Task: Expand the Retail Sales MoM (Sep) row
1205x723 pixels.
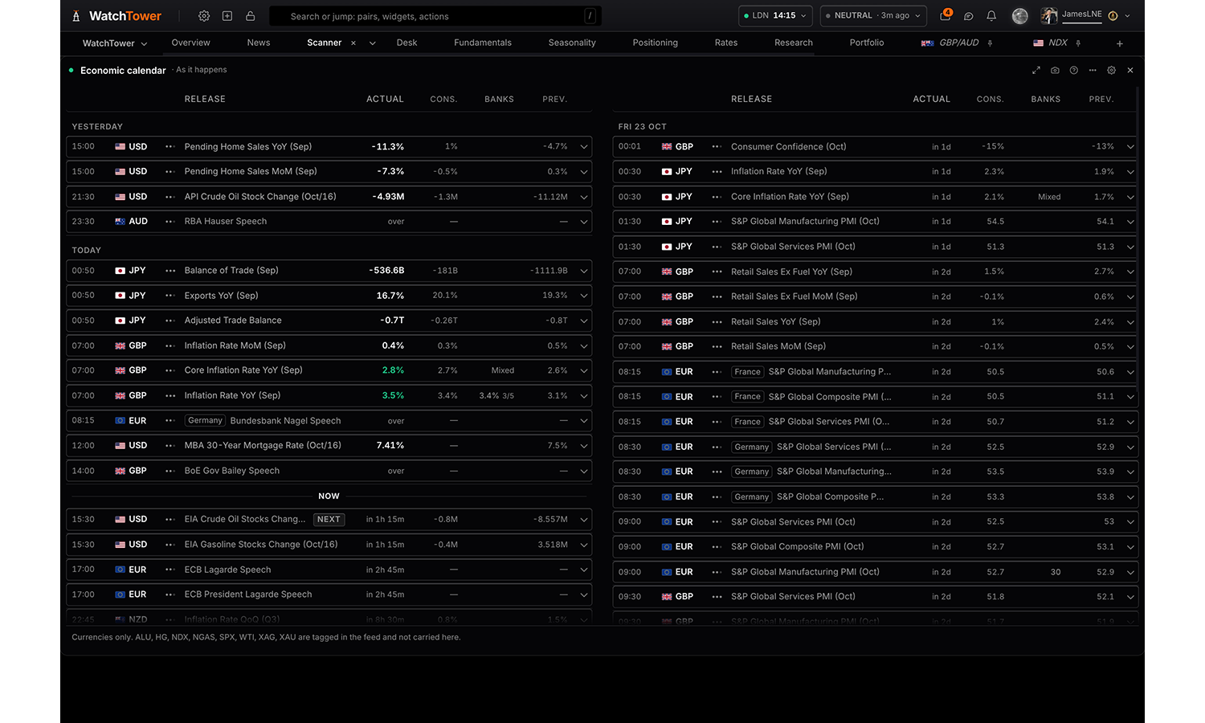Action: tap(1130, 347)
